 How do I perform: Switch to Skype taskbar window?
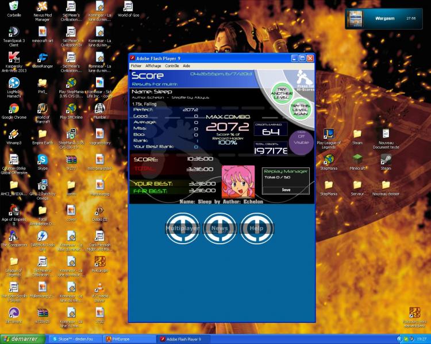click(x=75, y=339)
